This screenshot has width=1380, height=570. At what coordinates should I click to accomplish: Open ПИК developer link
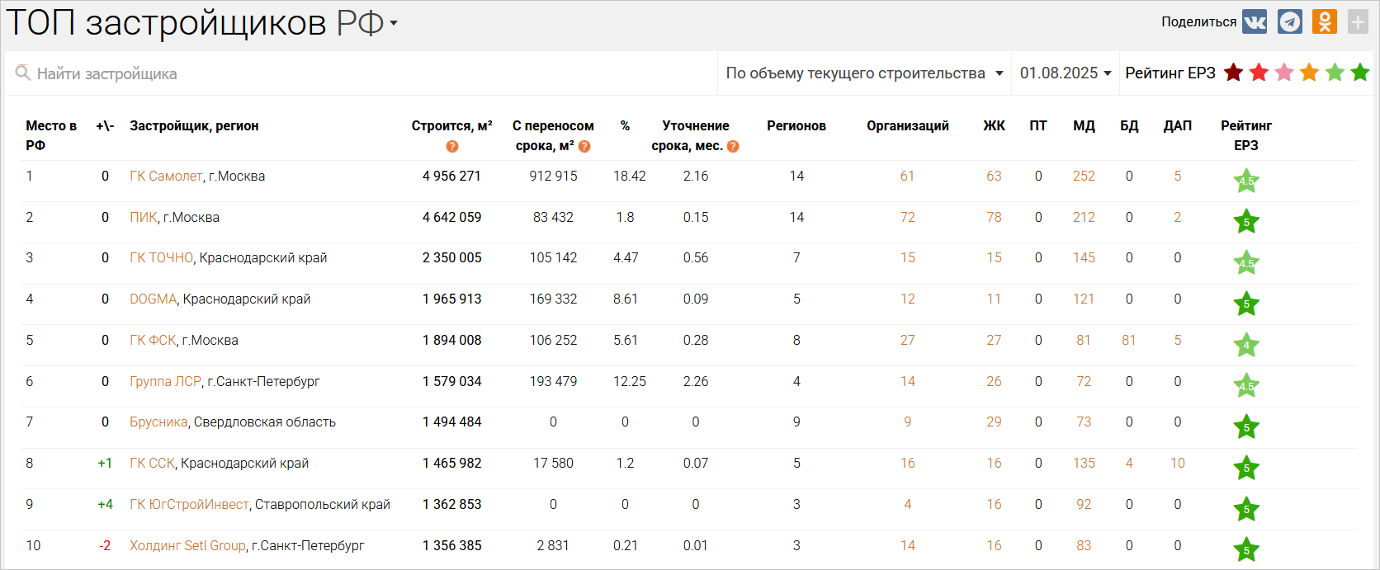coord(143,218)
